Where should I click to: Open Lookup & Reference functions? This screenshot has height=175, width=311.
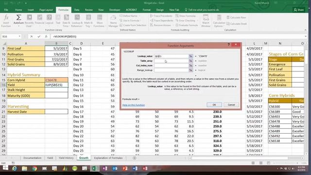[77, 20]
